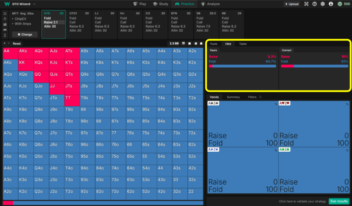Open the Summary tab
The image size is (352, 206).
(x=233, y=97)
